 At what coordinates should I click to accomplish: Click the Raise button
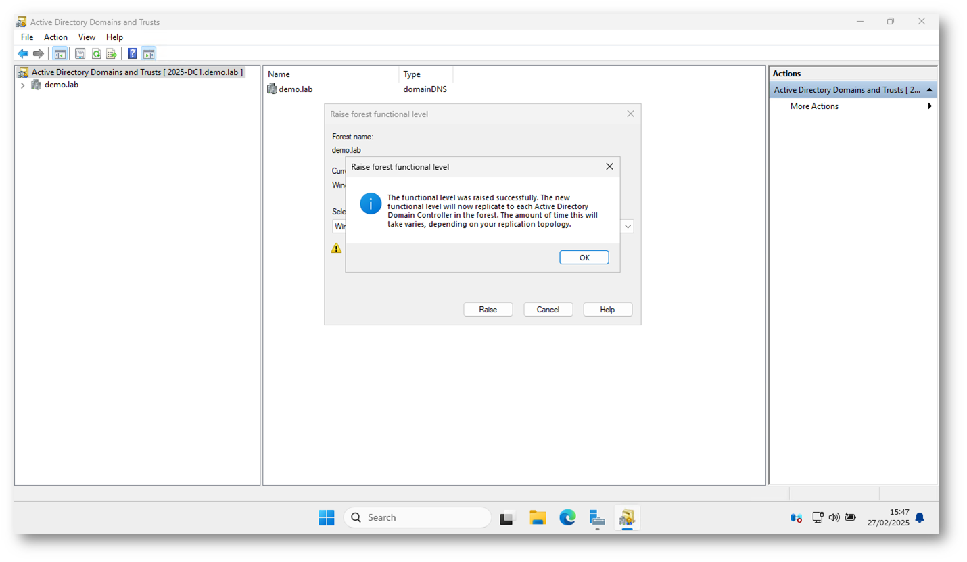[x=488, y=309]
